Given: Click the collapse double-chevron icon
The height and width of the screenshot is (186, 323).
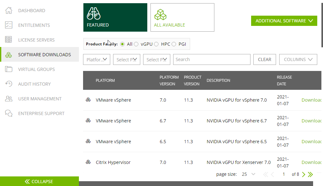Looking at the screenshot, I should pos(27,182).
